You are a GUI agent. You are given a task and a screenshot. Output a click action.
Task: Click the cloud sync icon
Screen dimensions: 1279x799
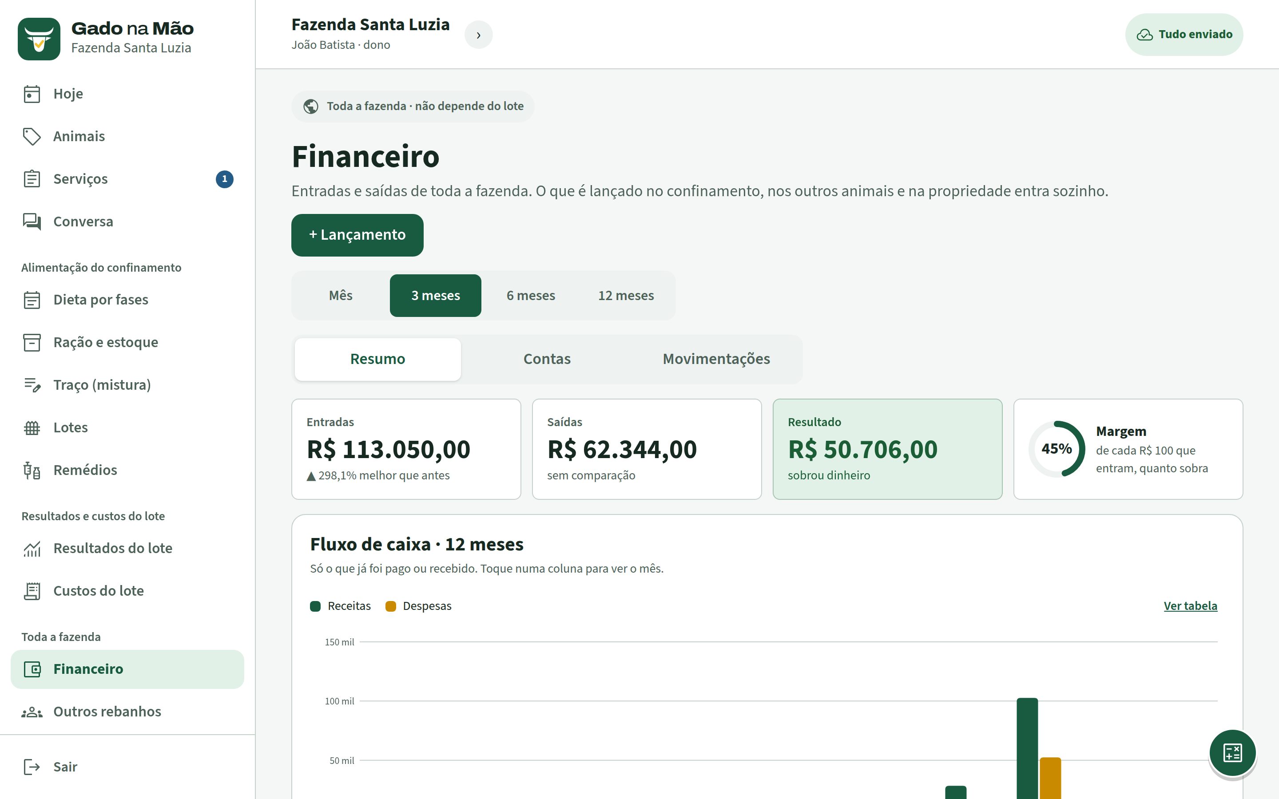(1144, 35)
